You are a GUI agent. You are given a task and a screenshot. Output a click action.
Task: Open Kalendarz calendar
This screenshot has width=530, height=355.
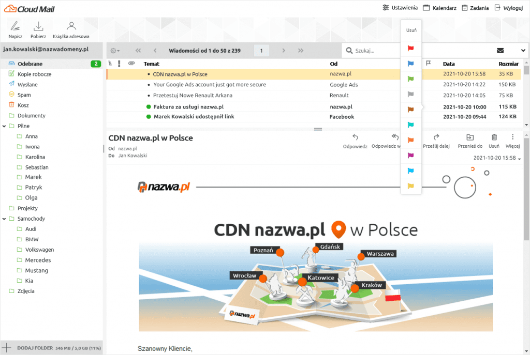click(x=440, y=8)
